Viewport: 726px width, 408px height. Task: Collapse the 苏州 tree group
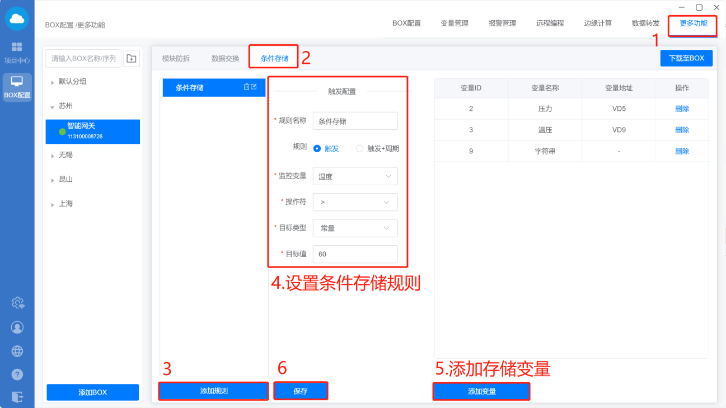(53, 106)
